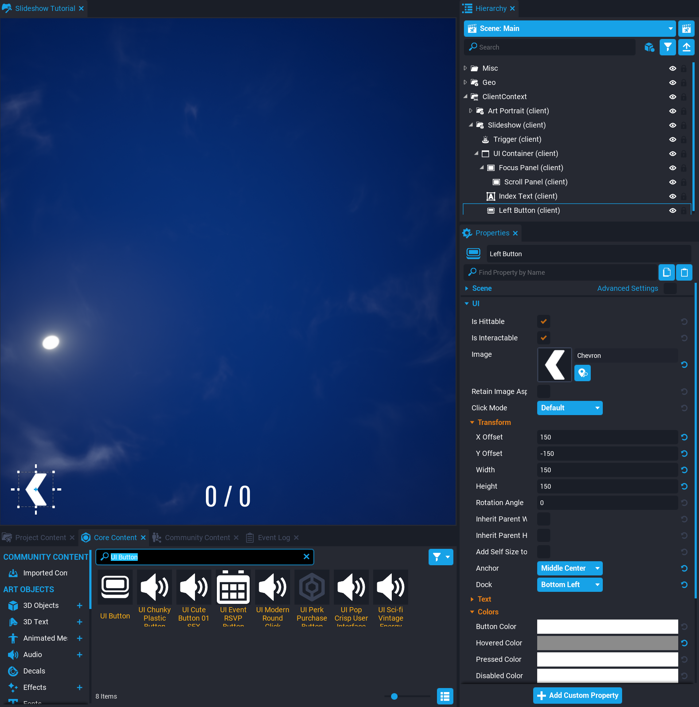This screenshot has width=699, height=707.
Task: Hide the Index Text (client) object
Action: [672, 196]
